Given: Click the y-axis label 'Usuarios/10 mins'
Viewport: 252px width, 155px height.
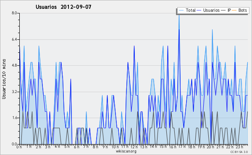Looking at the screenshot, I should click(4, 79).
